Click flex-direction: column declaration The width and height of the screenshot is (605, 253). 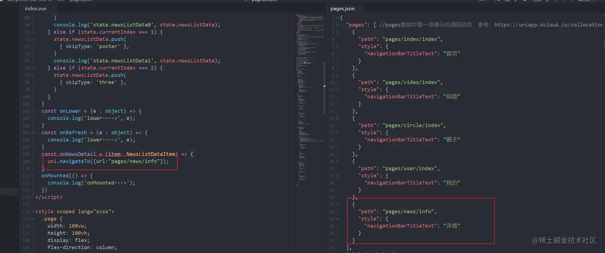point(82,247)
